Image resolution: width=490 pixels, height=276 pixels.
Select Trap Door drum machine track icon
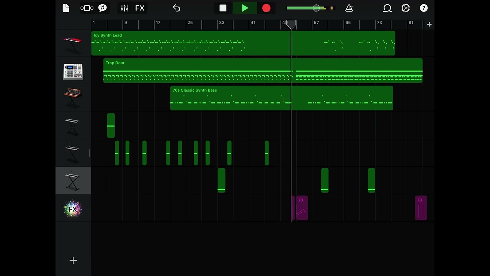(x=73, y=72)
